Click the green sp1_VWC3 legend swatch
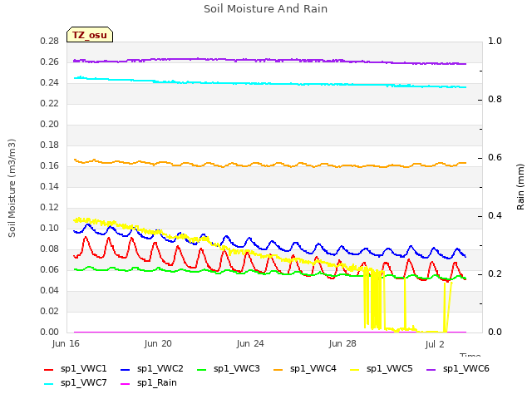Viewport: 532px width, 399px height. [x=202, y=369]
